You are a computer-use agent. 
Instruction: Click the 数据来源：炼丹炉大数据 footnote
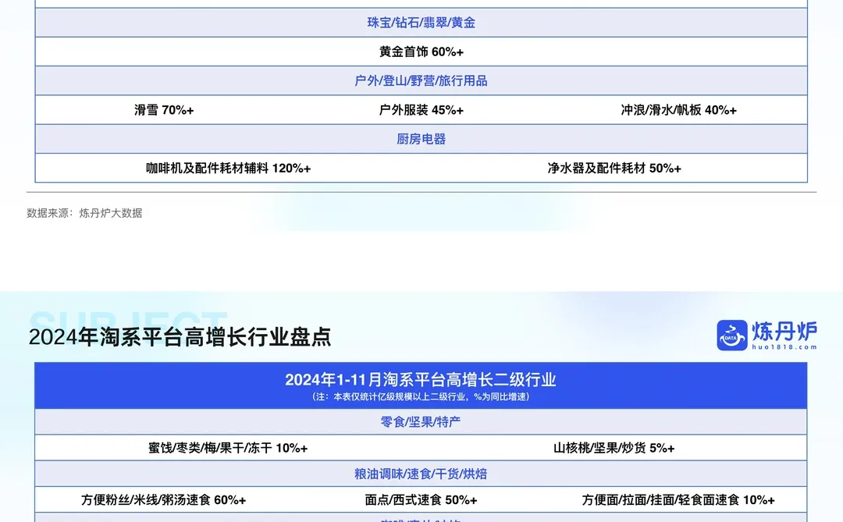click(84, 213)
